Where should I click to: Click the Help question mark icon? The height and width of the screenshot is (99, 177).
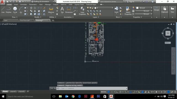(153, 2)
